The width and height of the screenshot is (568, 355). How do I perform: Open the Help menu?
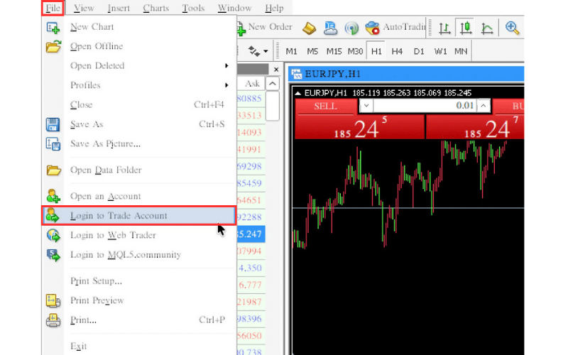pos(274,8)
